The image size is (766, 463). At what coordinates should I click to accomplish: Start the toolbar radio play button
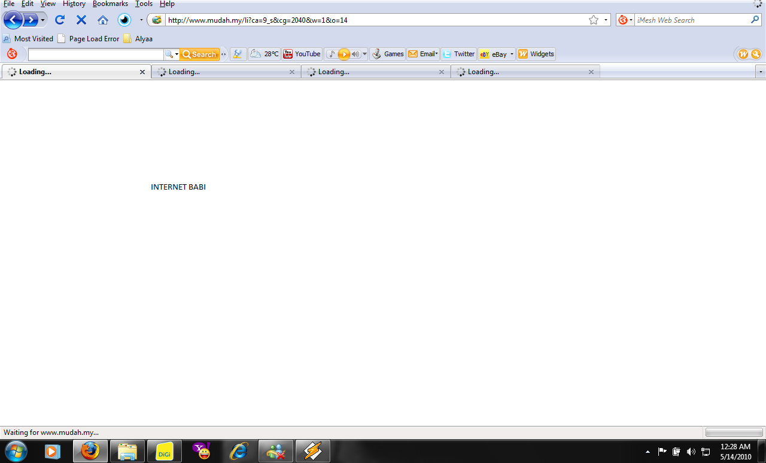(344, 54)
